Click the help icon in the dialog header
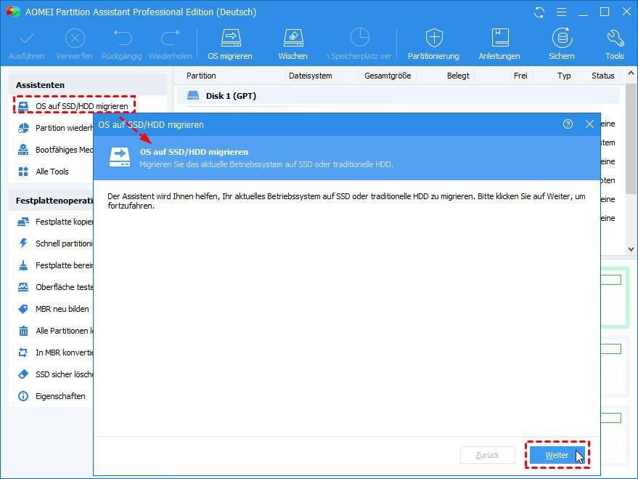This screenshot has height=479, width=638. click(x=568, y=124)
